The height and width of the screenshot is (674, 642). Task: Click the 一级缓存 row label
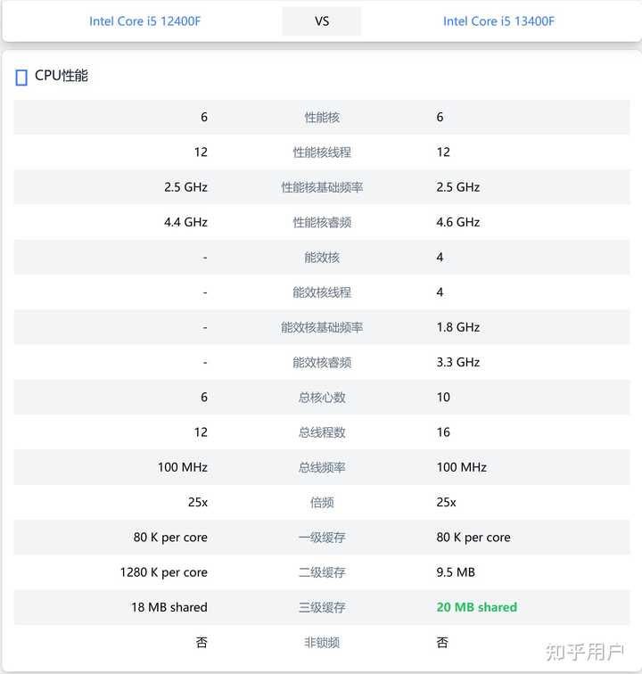point(322,538)
